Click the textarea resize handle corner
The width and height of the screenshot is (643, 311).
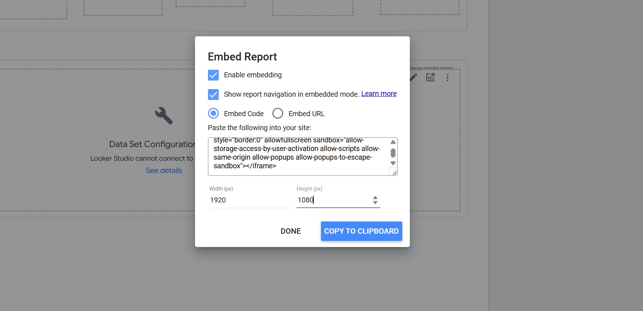394,173
